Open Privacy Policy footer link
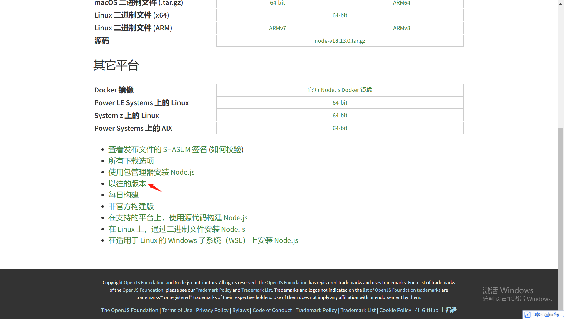Image resolution: width=564 pixels, height=319 pixels. (212, 310)
